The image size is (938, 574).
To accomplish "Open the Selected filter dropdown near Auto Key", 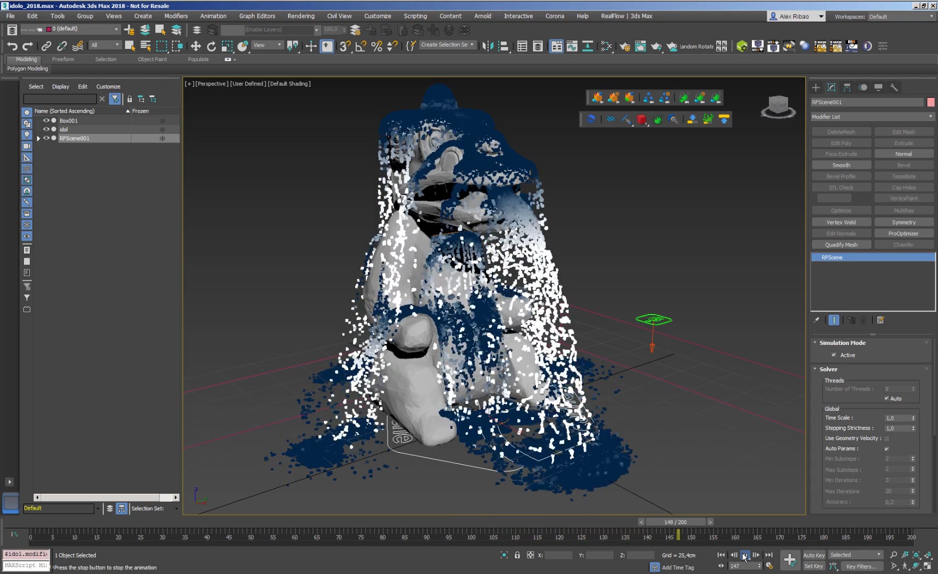I will (855, 554).
